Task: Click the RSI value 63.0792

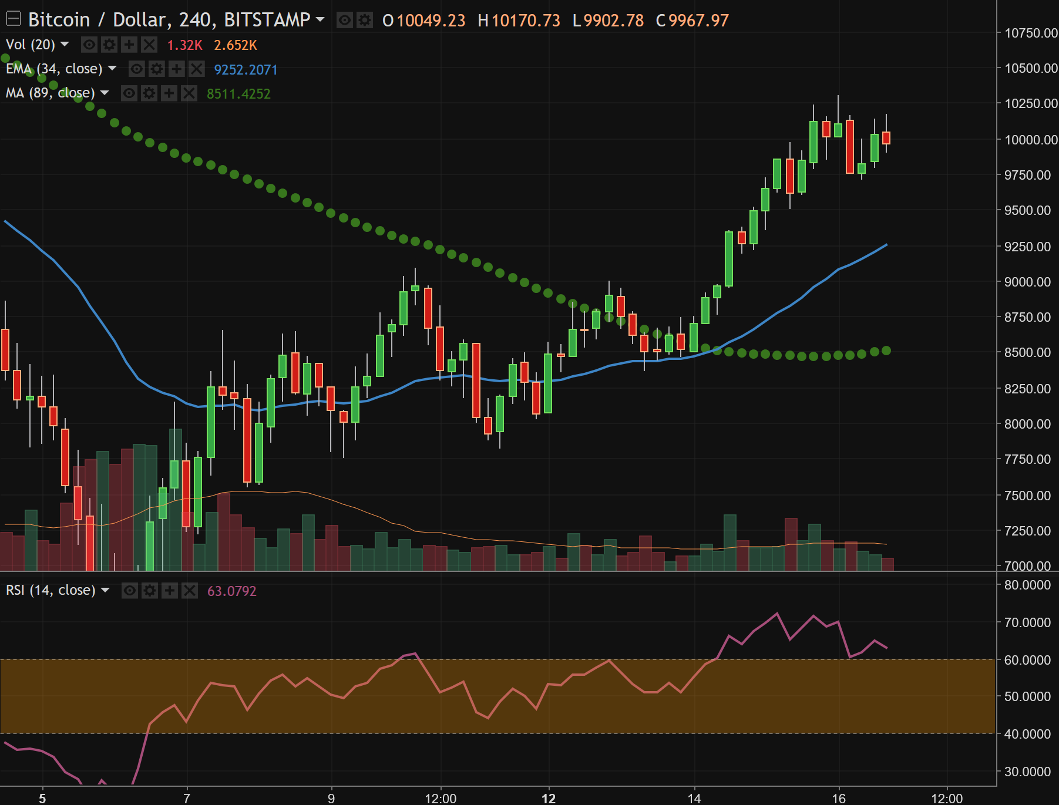Action: tap(232, 591)
